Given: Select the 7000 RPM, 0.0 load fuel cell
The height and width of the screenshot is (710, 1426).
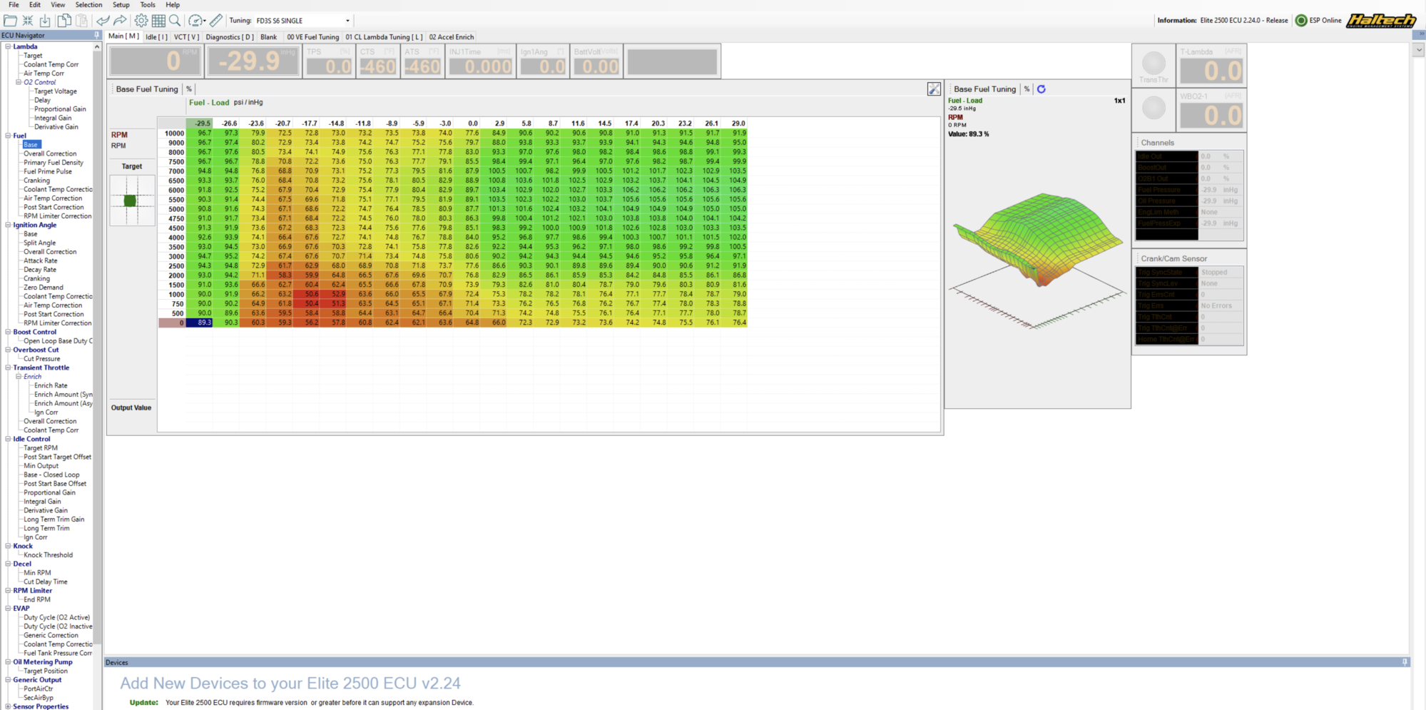Looking at the screenshot, I should point(472,171).
